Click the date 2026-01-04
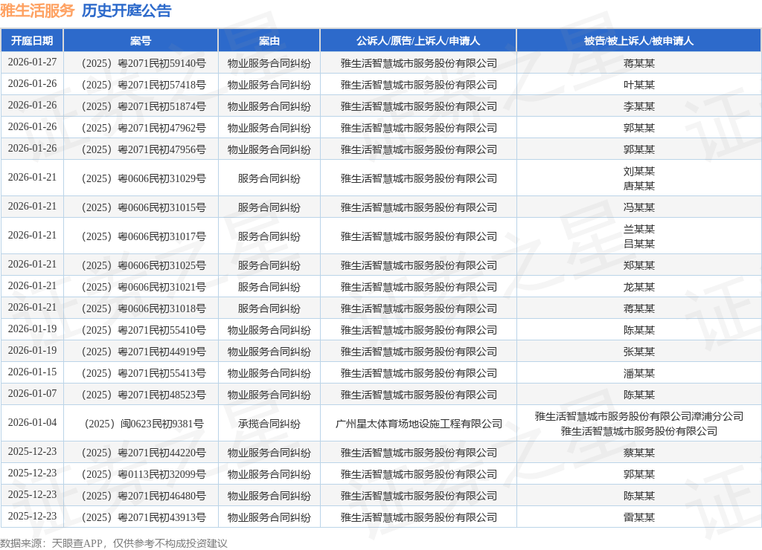Viewport: 762px width, 550px height. pyautogui.click(x=32, y=423)
